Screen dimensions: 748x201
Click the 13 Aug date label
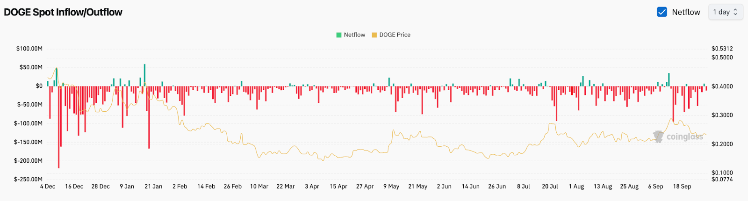tap(603, 187)
